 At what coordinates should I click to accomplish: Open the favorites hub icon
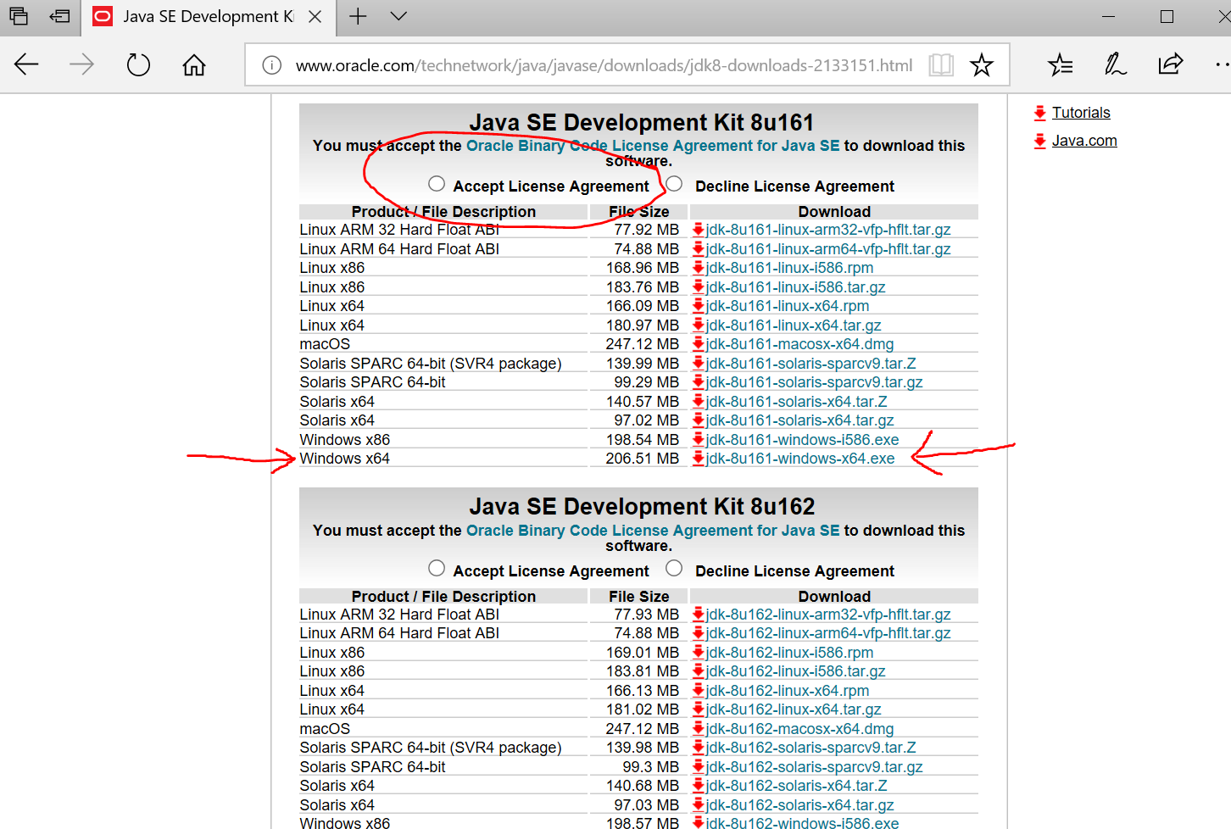(1060, 64)
